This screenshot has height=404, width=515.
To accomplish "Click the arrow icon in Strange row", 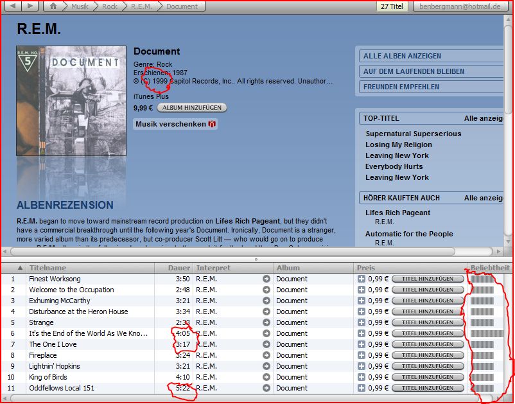I will (266, 322).
